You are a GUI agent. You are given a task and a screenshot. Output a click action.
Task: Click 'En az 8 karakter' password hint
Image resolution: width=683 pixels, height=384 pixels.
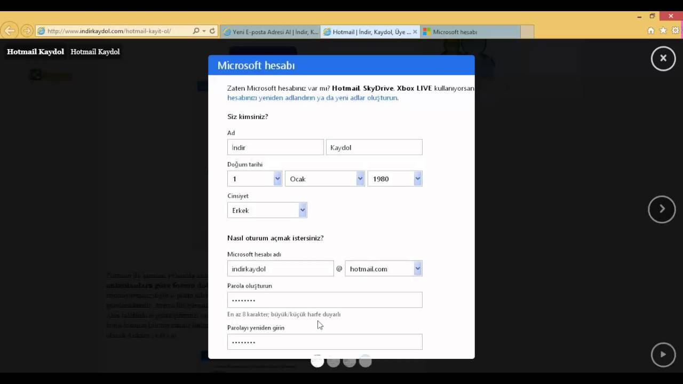coord(284,315)
